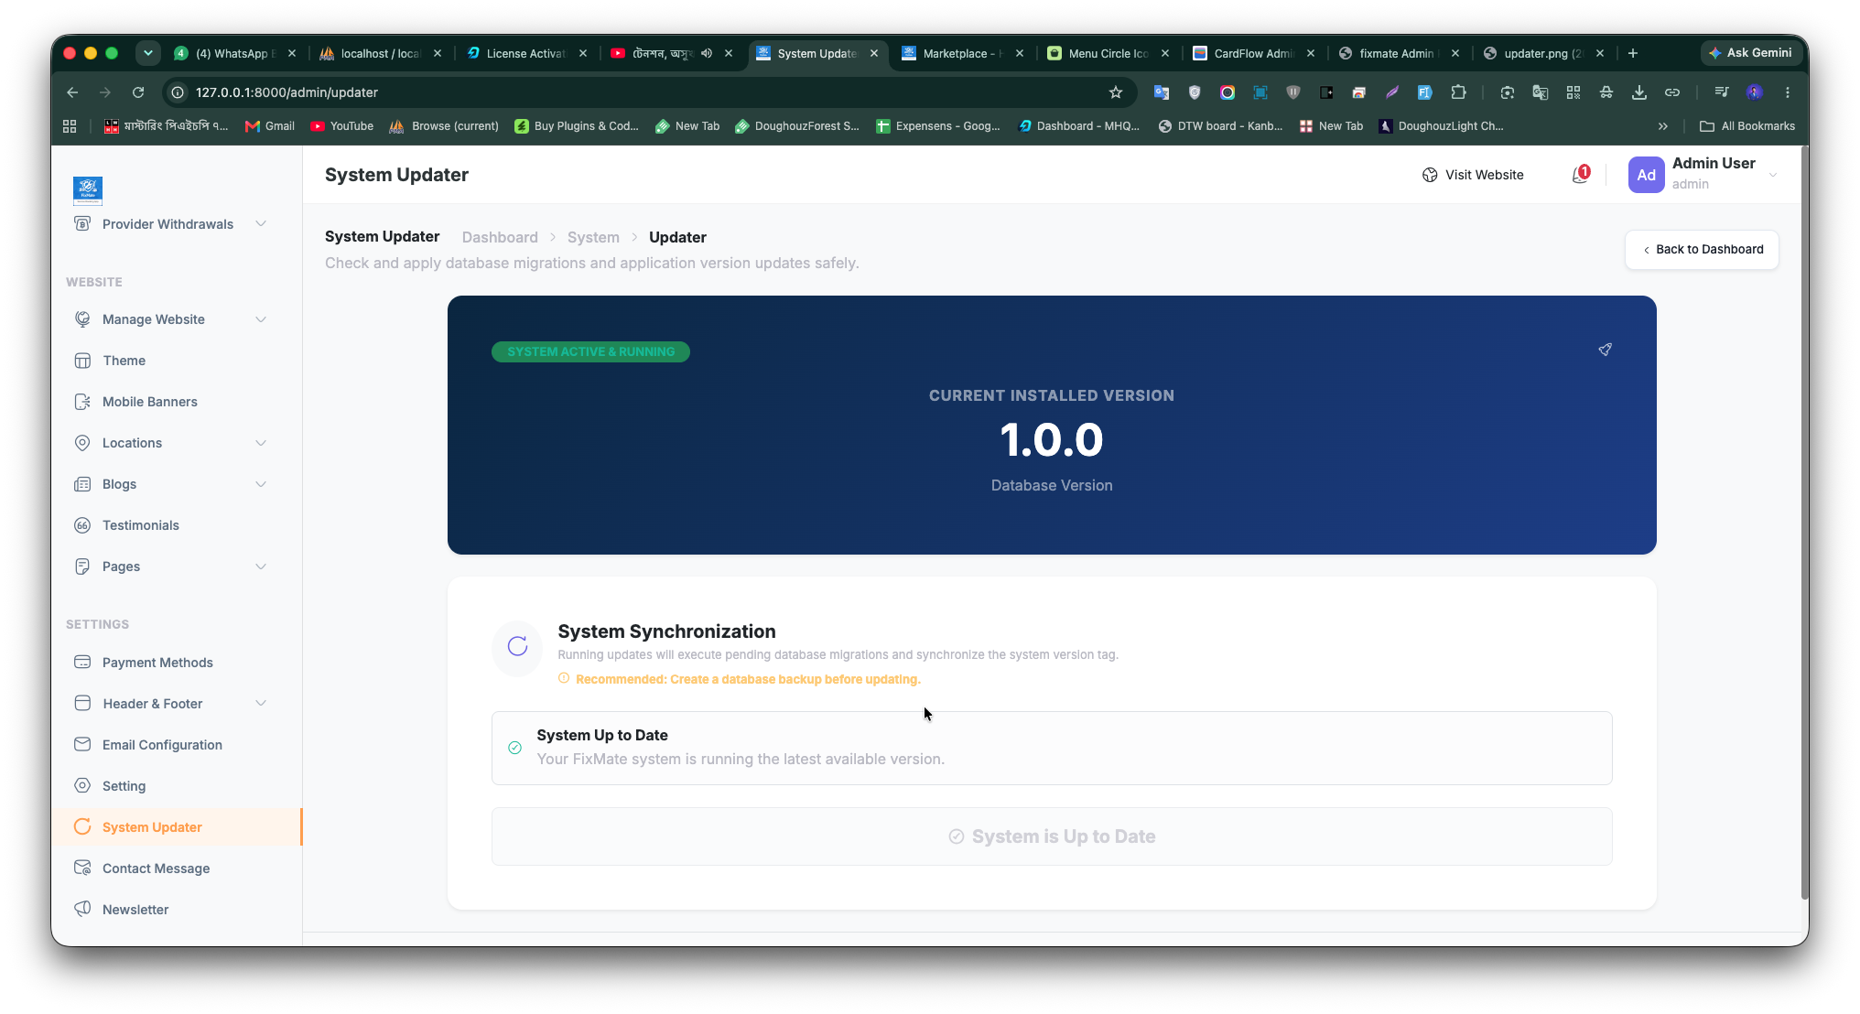
Task: Click the Theme sidebar icon
Action: (x=82, y=361)
